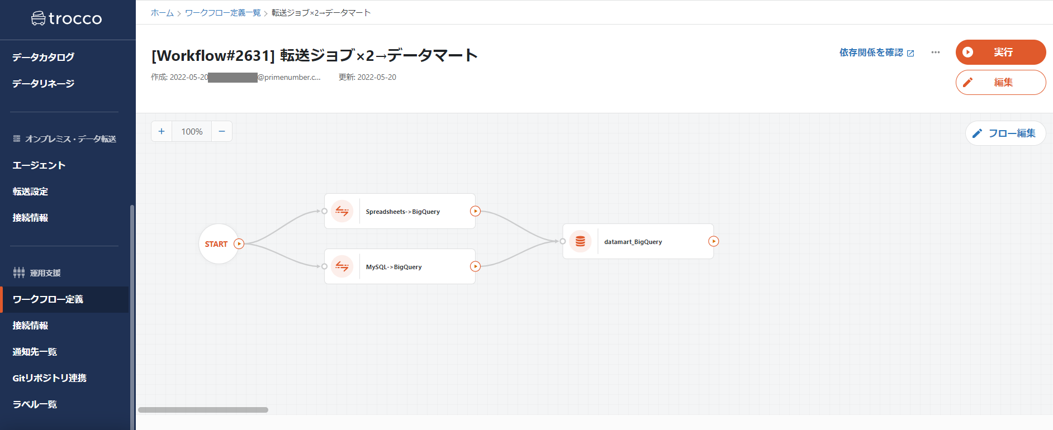Go to ホーム breadcrumb link

coord(162,13)
